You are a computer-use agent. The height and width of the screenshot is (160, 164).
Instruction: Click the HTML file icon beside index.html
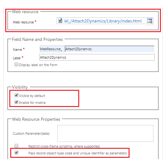coord(60,20)
